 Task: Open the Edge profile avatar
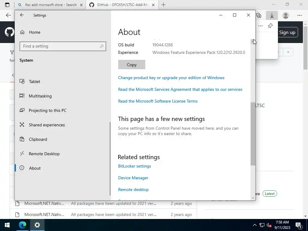286,15
